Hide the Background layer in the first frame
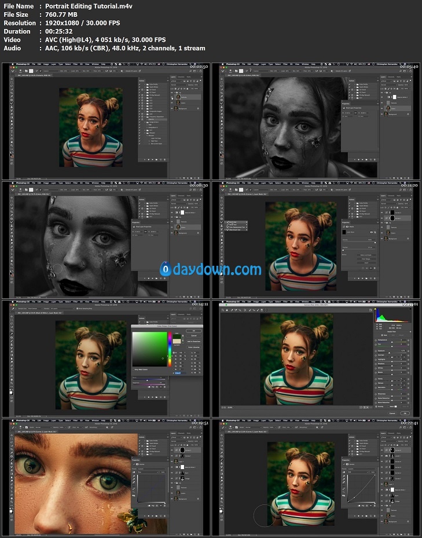 (x=172, y=108)
